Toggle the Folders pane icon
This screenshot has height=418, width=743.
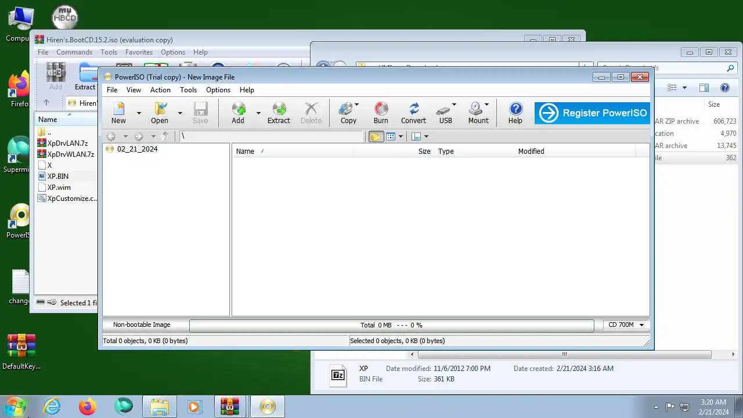point(376,136)
